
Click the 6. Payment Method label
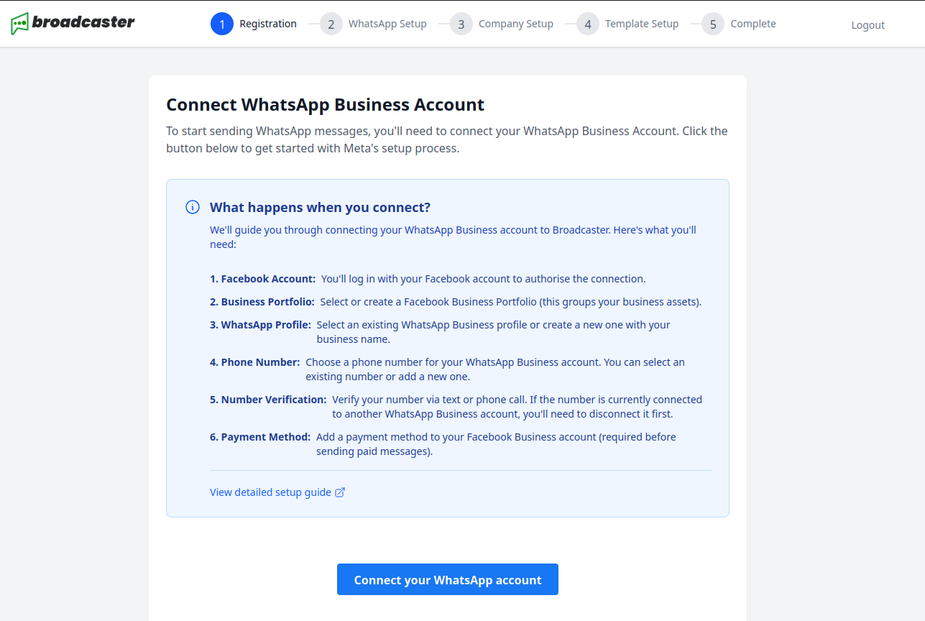[x=260, y=437]
